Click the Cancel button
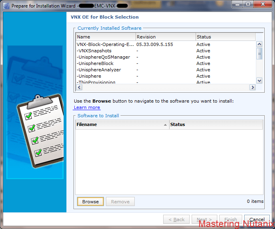 point(257,219)
